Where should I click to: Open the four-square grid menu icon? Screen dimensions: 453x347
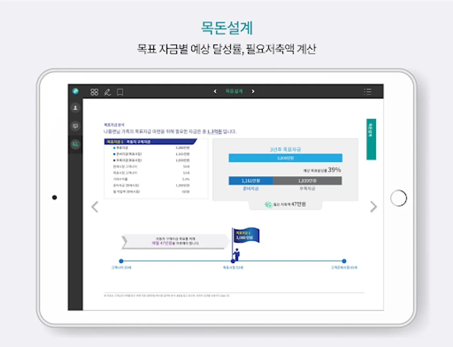(94, 92)
